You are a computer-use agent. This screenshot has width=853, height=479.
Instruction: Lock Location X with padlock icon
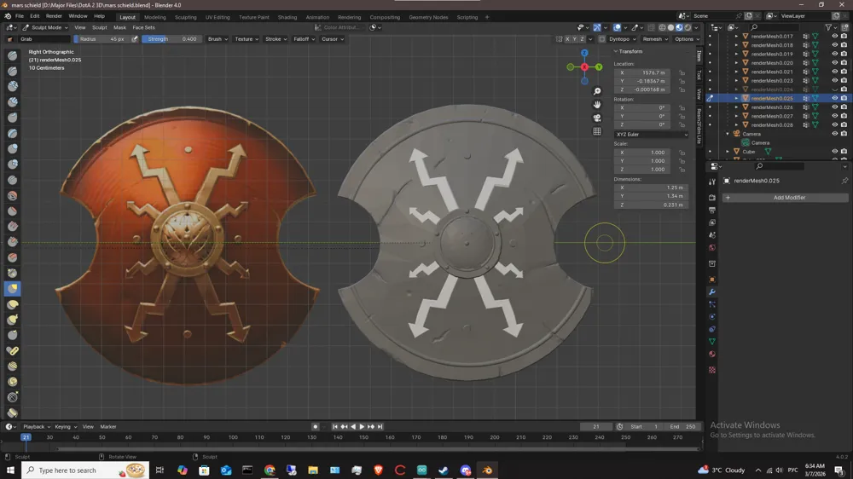682,72
